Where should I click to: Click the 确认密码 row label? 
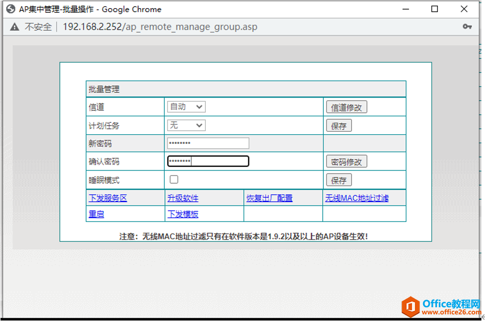[104, 161]
